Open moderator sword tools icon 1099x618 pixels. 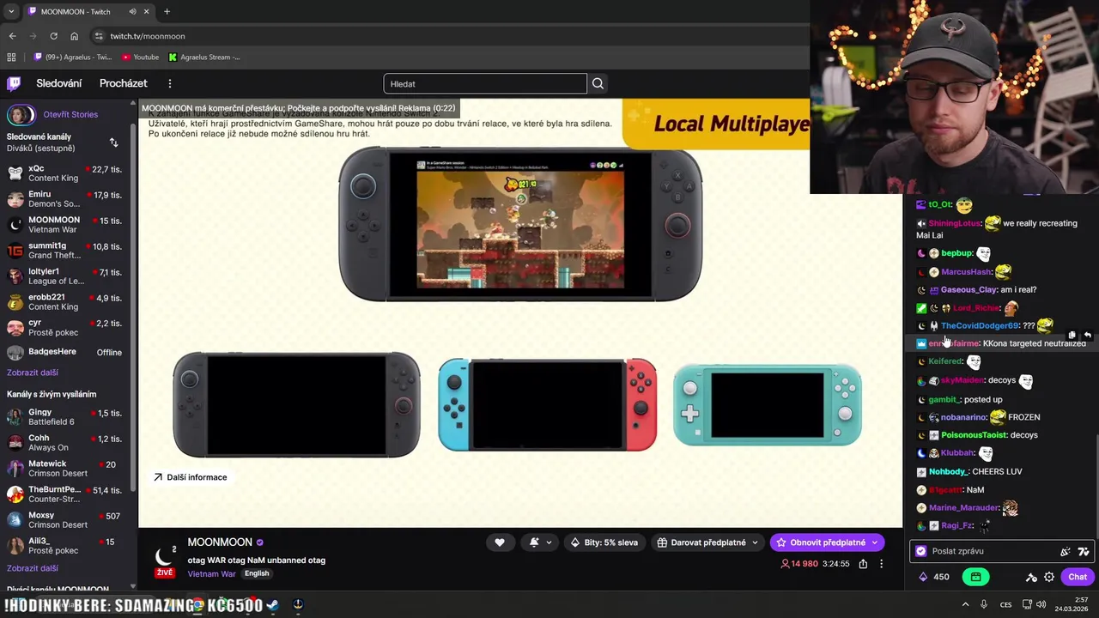[x=1032, y=577]
